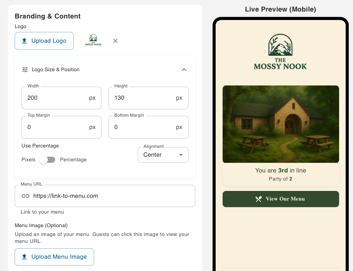The image size is (353, 271).
Task: Click the cottage image in the mobile preview
Action: [x=280, y=124]
